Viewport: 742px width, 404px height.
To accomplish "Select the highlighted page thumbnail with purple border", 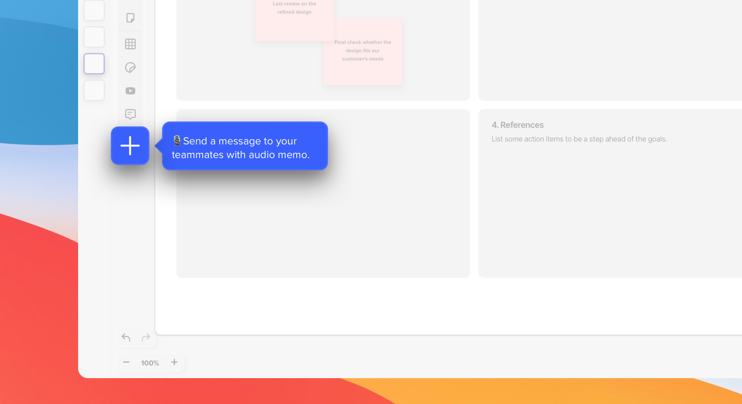I will click(94, 64).
